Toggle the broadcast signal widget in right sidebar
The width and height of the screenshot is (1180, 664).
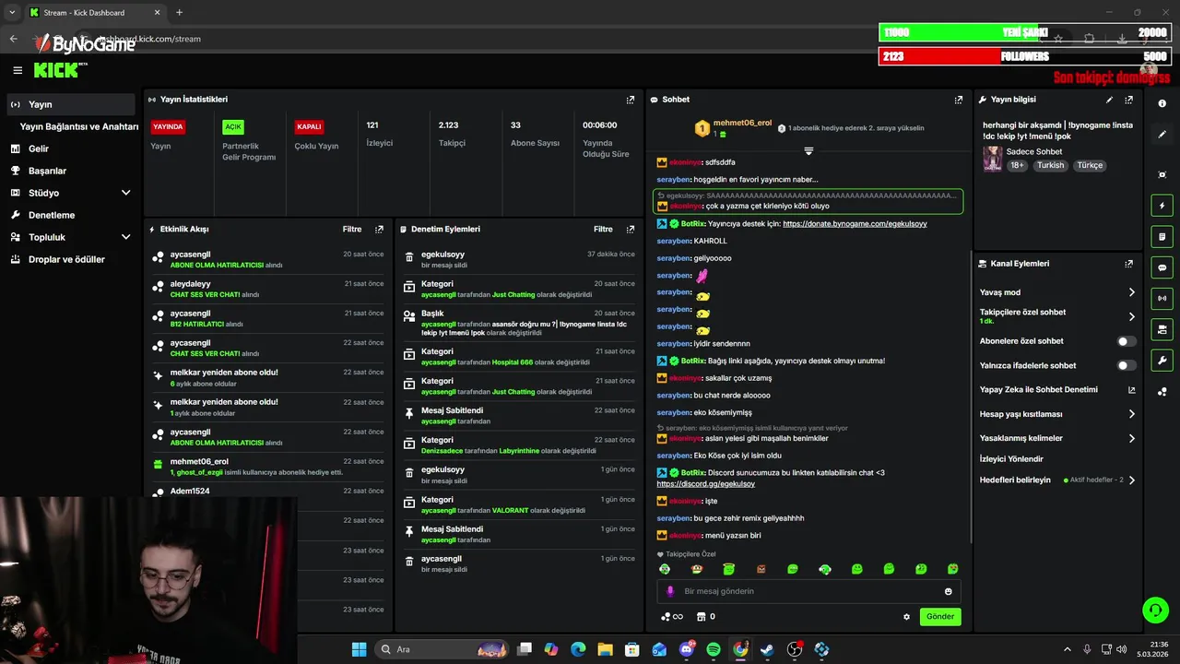pos(1162,298)
